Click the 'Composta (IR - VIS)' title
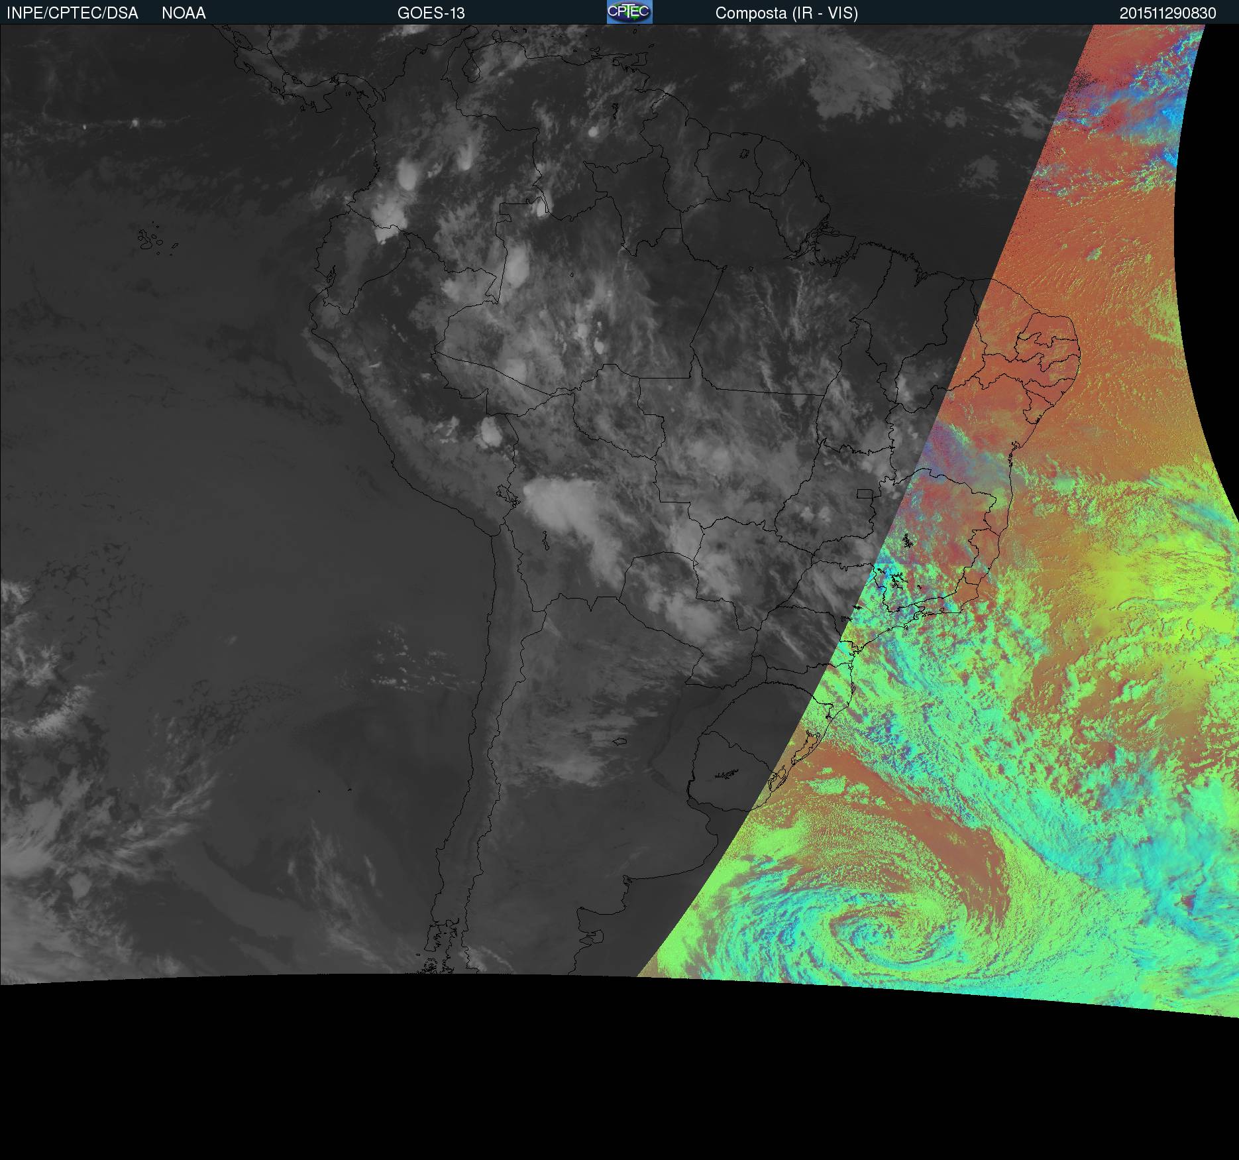Screen dimensions: 1239x1160 point(786,13)
